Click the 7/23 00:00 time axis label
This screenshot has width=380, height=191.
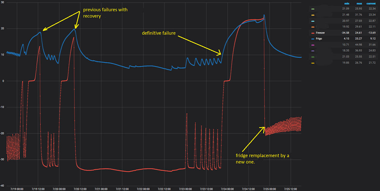tap(185, 189)
